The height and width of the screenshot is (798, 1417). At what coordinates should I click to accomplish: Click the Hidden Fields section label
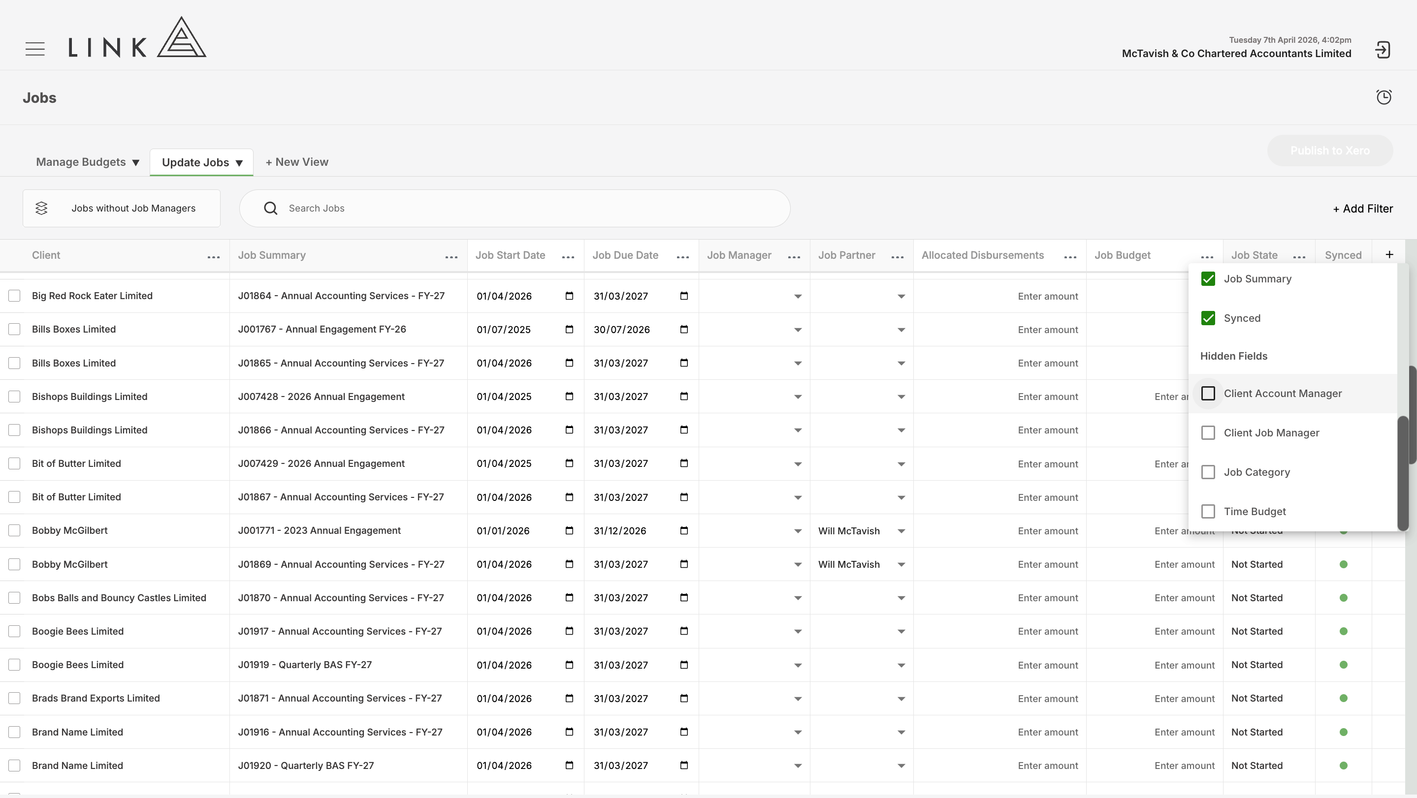point(1234,356)
